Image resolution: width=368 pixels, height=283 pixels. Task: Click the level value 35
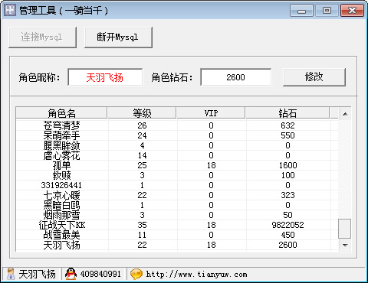point(142,225)
